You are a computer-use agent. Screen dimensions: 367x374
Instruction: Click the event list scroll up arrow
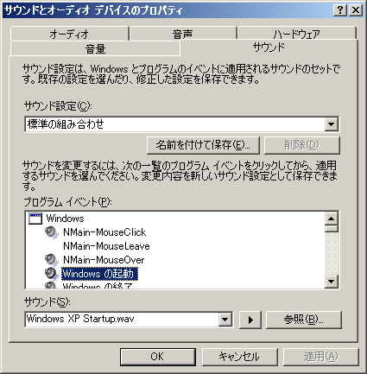(332, 219)
